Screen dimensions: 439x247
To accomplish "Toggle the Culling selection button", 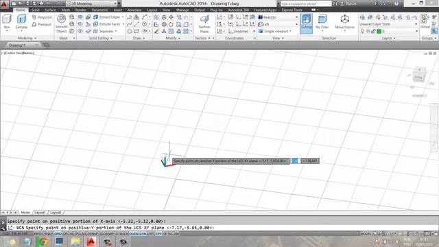I will pos(307,24).
